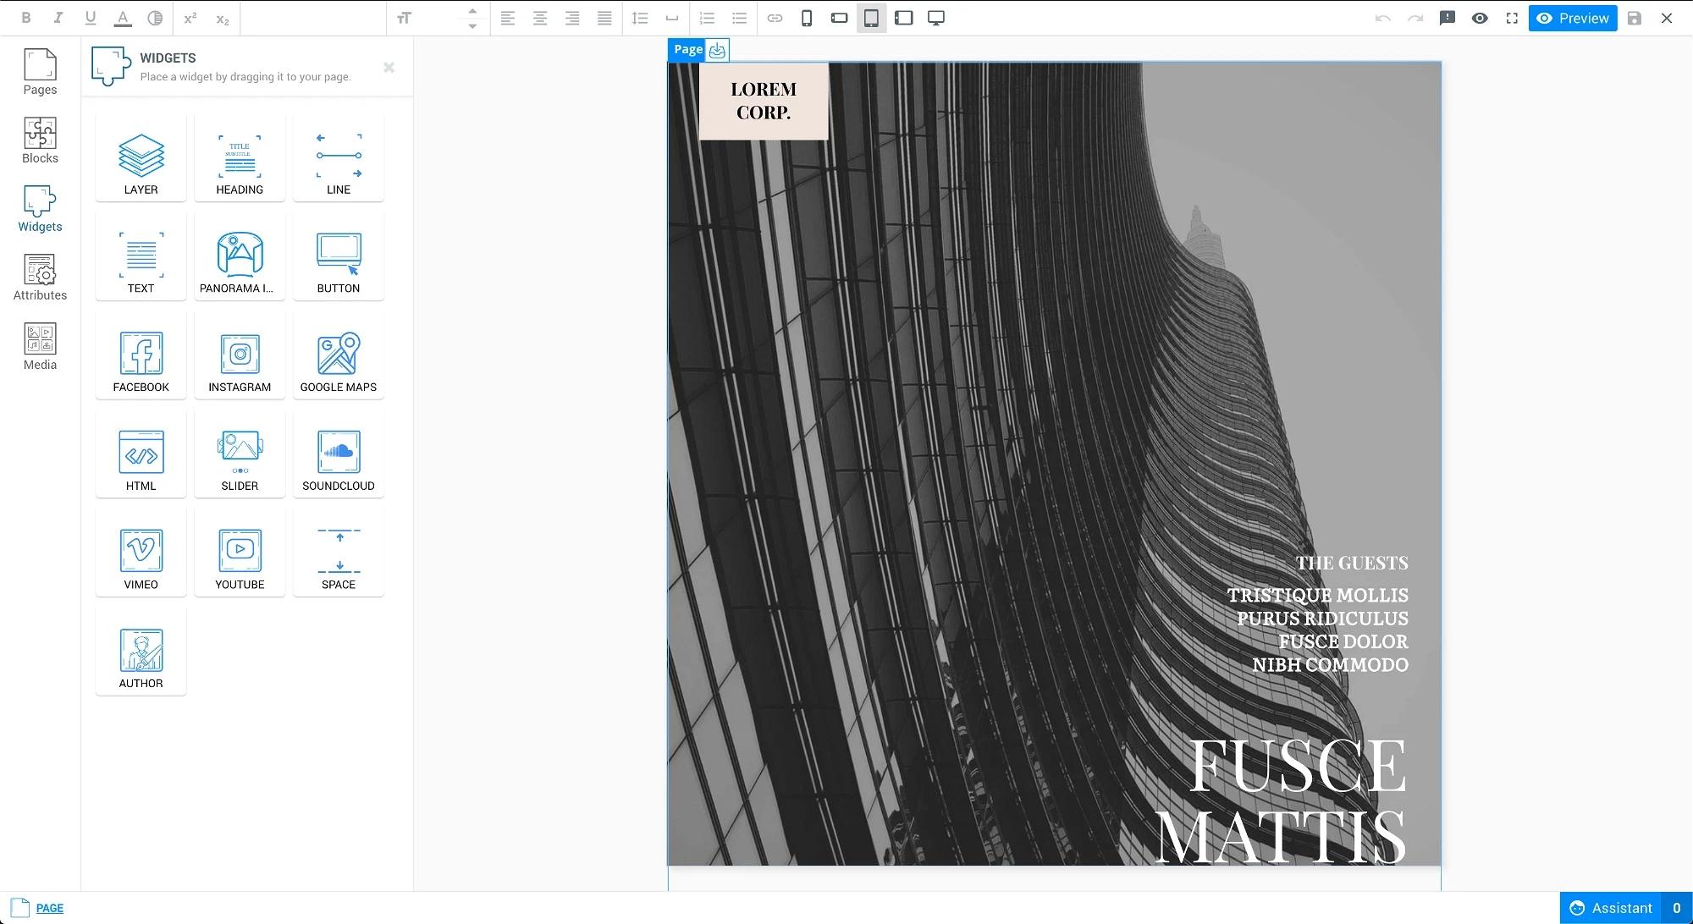Switch to desktop device preview mode

(x=936, y=18)
